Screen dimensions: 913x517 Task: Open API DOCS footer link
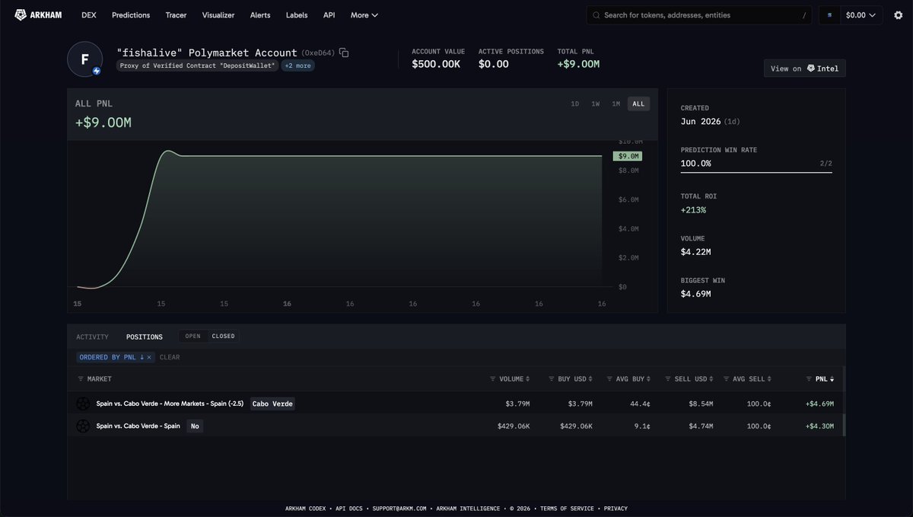click(351, 509)
